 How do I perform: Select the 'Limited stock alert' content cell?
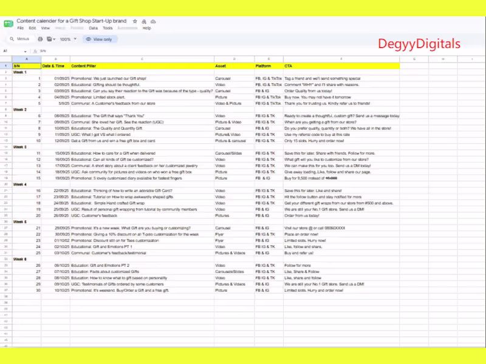tap(142, 97)
